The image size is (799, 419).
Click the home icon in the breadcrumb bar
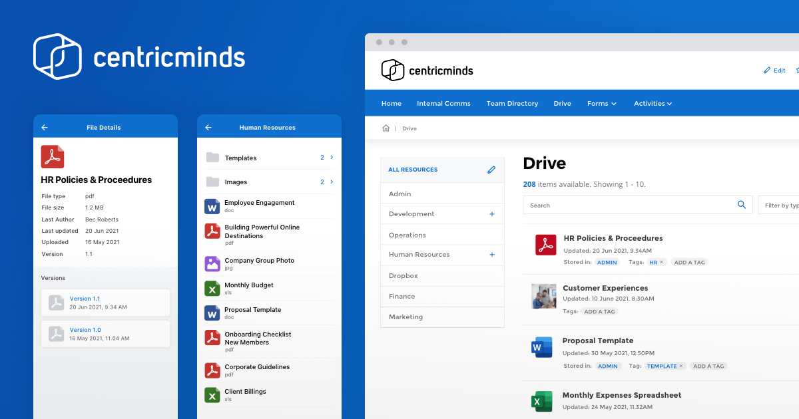coord(386,128)
